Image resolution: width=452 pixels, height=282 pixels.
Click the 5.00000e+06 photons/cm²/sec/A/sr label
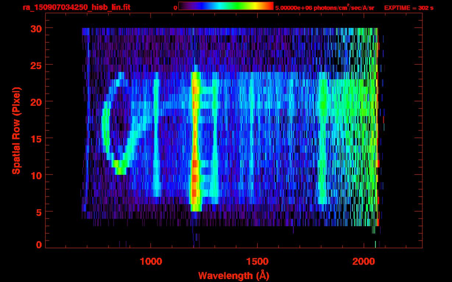click(x=325, y=7)
